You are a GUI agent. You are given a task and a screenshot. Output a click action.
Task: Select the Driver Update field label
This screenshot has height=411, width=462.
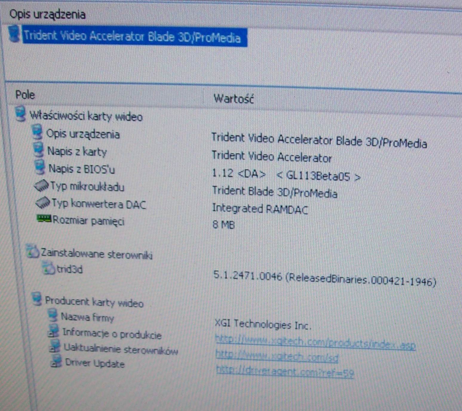(x=95, y=363)
